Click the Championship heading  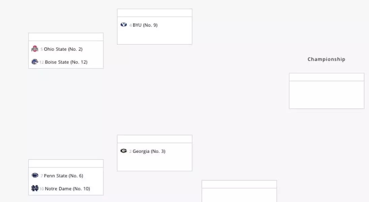pyautogui.click(x=327, y=59)
